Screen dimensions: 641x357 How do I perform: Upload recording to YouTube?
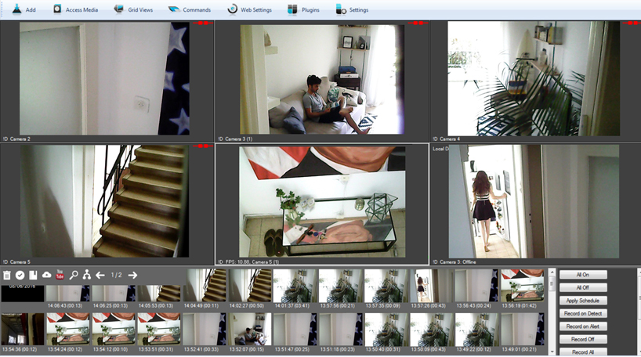(x=60, y=275)
